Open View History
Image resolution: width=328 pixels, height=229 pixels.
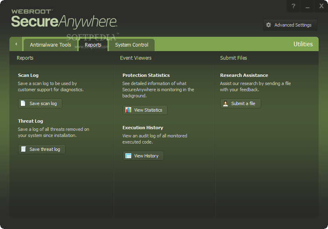coord(143,156)
